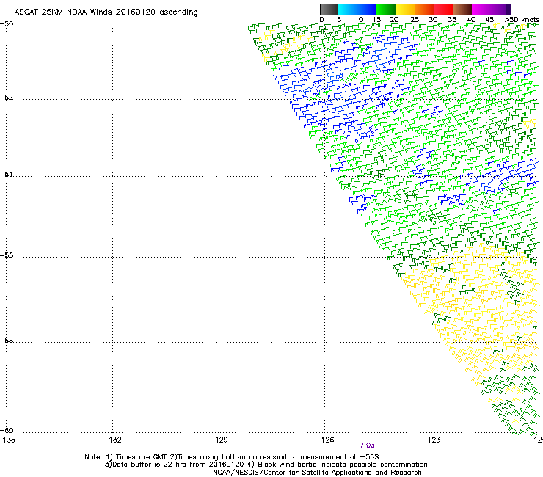543x477 pixels.
Task: Click the -60 latitude axis label
Action: click(x=7, y=431)
